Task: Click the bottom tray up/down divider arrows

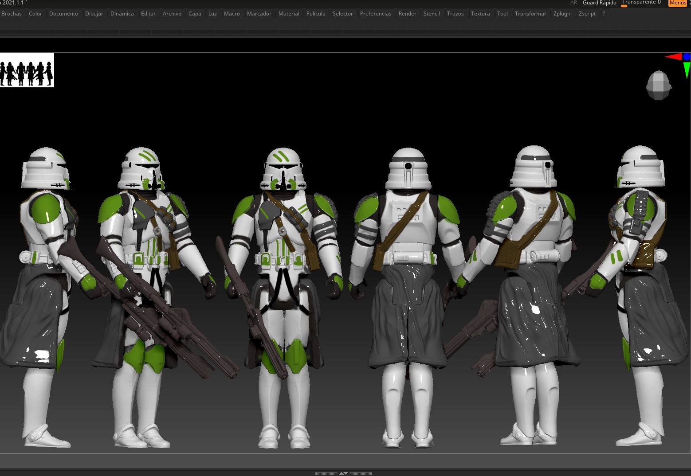Action: [344, 473]
